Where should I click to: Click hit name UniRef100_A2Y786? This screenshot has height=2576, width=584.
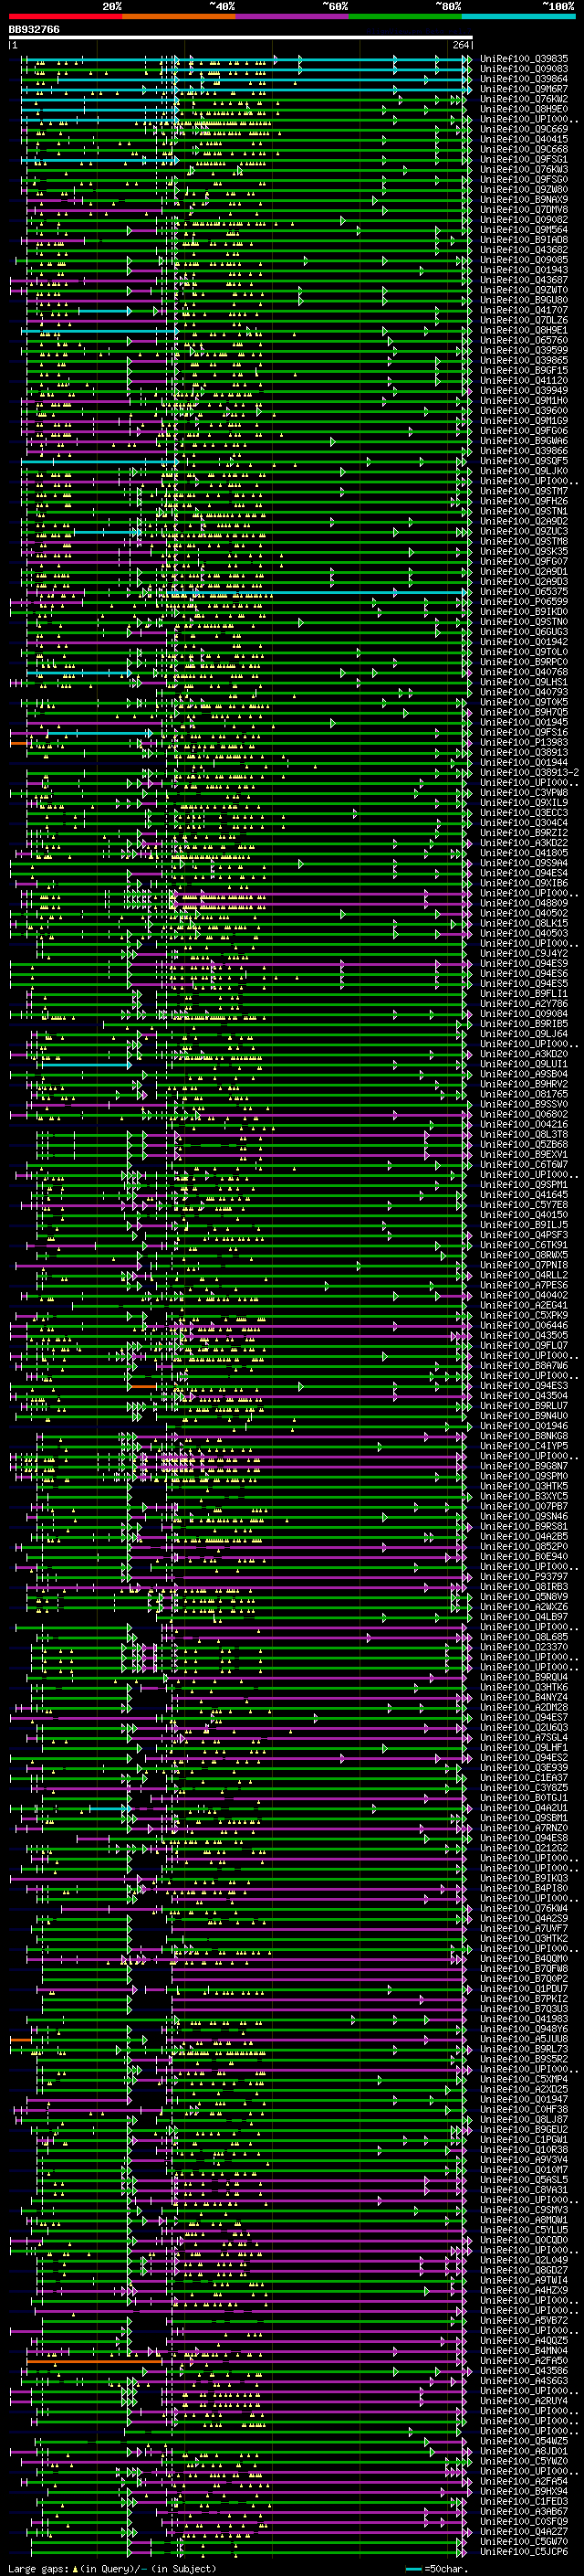click(x=524, y=1003)
